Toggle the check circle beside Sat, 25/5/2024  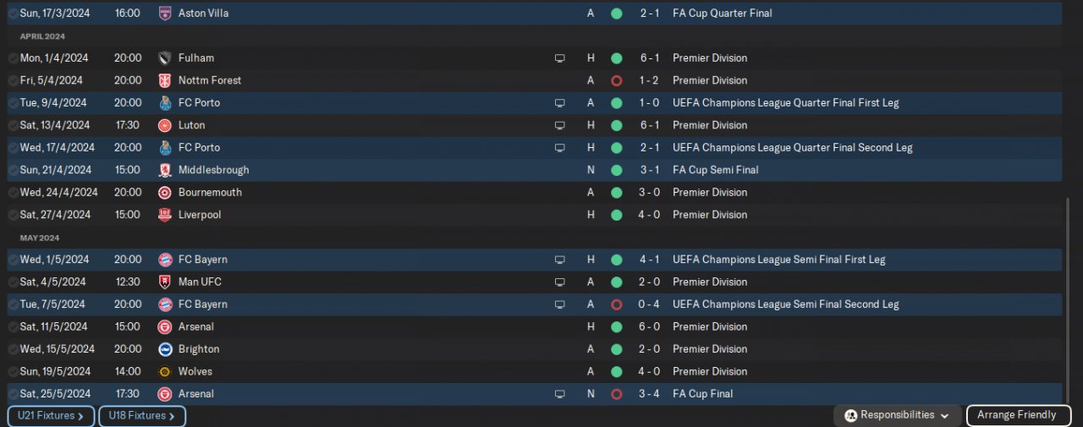(x=13, y=394)
